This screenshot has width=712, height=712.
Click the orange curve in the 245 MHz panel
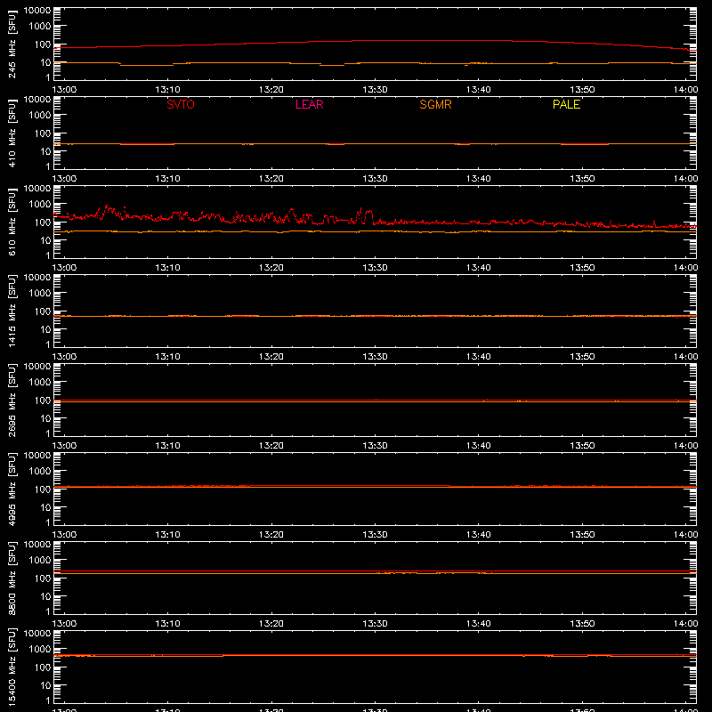[x=375, y=63]
